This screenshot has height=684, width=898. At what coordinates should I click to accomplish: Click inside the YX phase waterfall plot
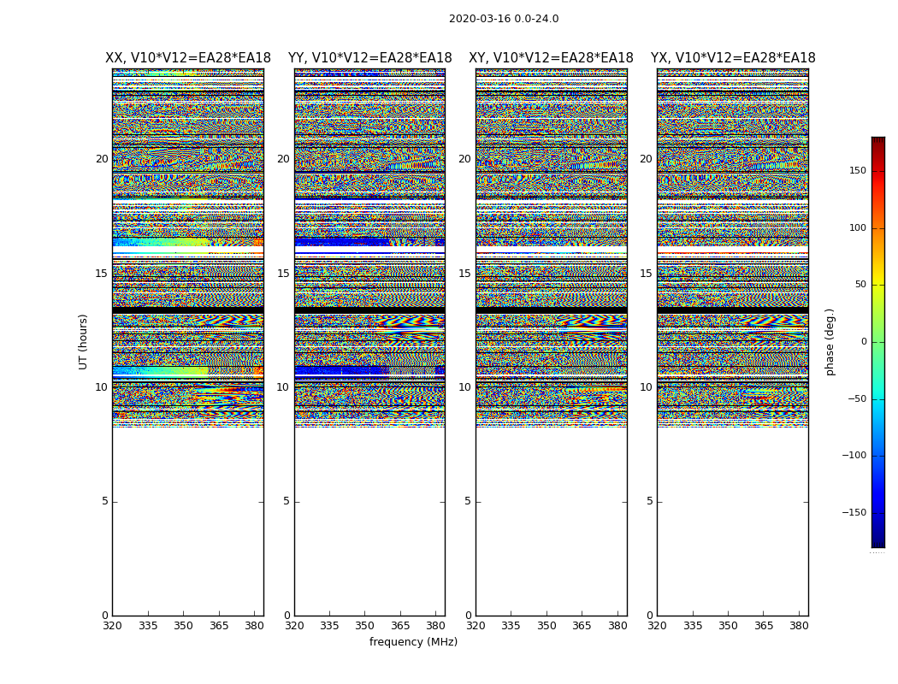733,256
